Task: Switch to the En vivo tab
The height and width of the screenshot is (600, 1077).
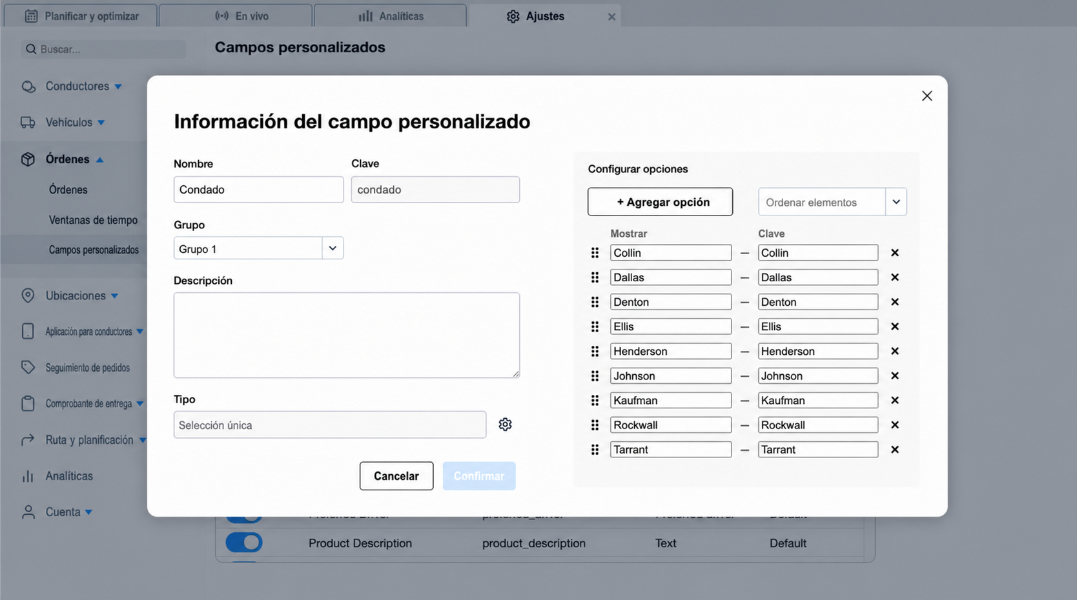Action: tap(236, 16)
